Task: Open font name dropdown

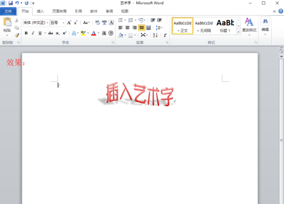Action: 47,23
